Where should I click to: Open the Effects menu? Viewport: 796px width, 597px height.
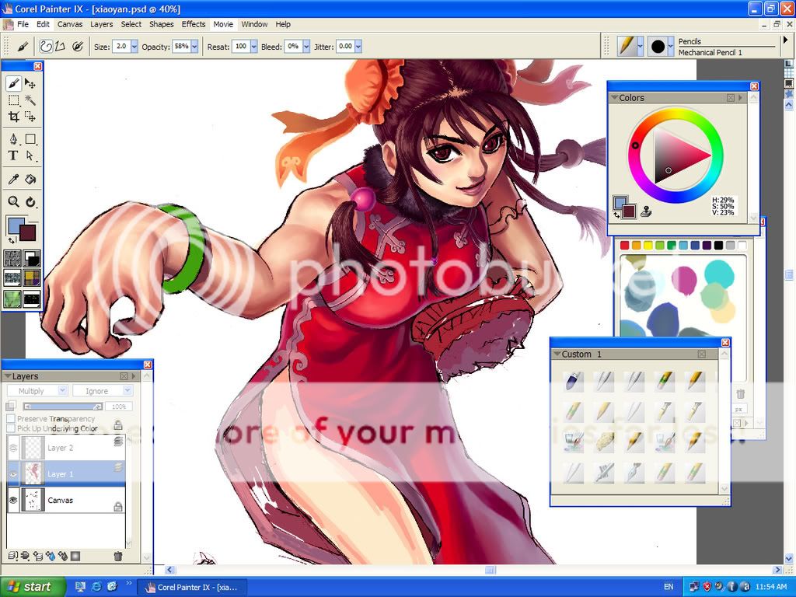point(194,24)
